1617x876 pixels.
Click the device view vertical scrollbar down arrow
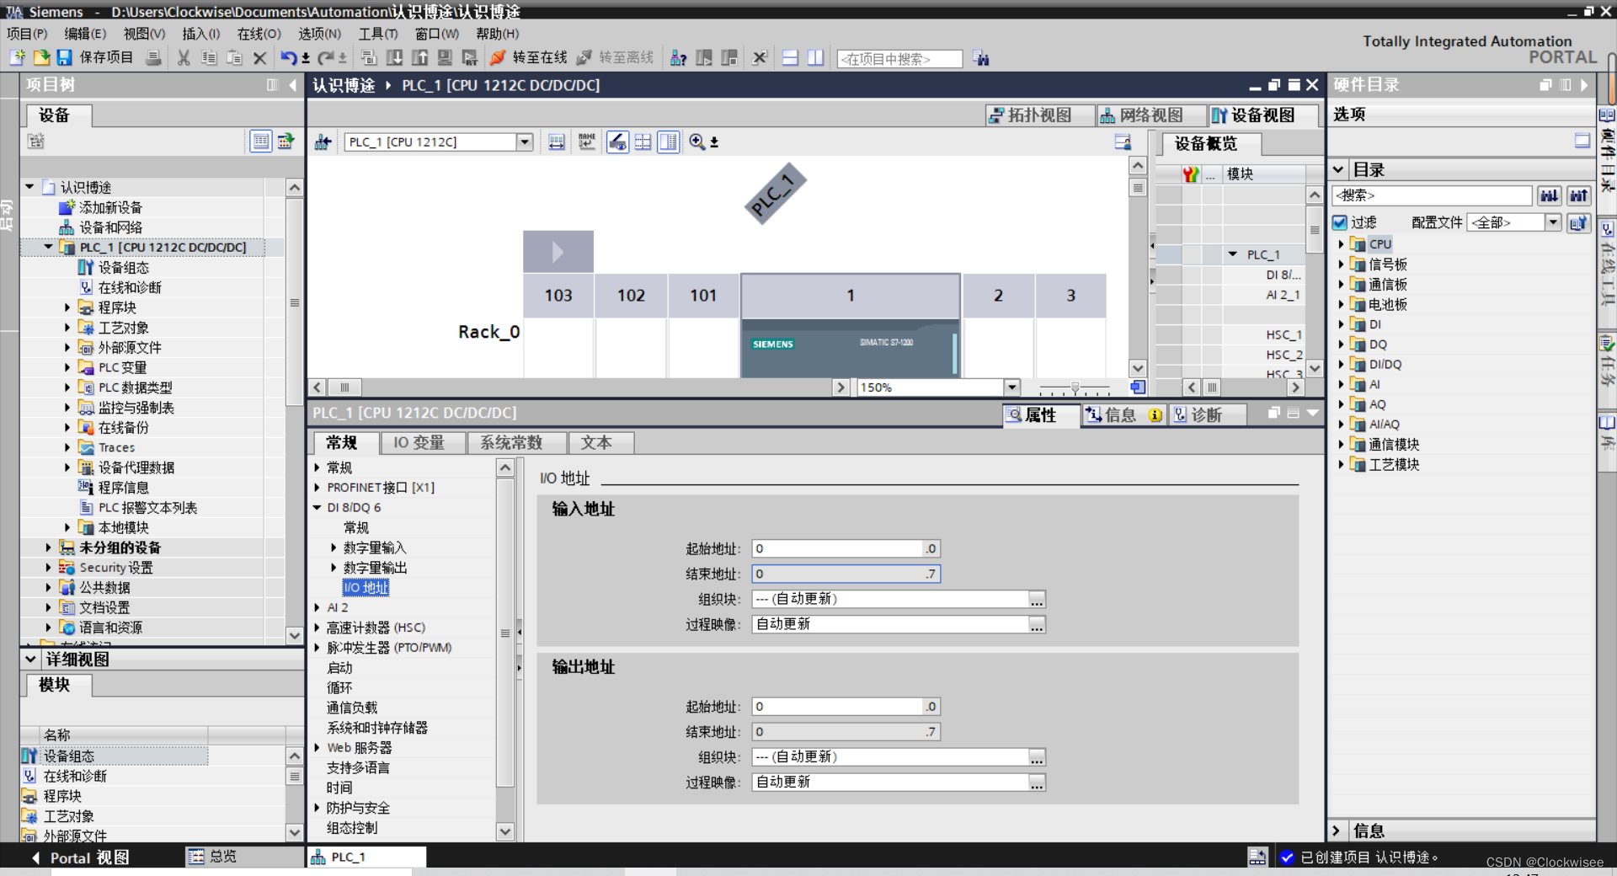click(x=1138, y=368)
